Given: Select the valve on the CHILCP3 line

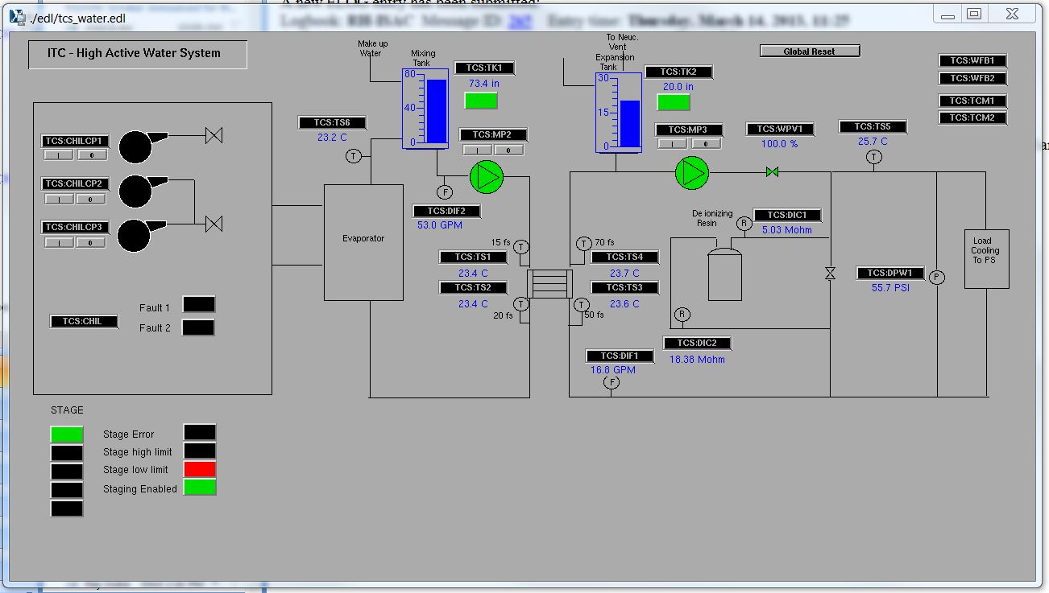Looking at the screenshot, I should tap(214, 223).
